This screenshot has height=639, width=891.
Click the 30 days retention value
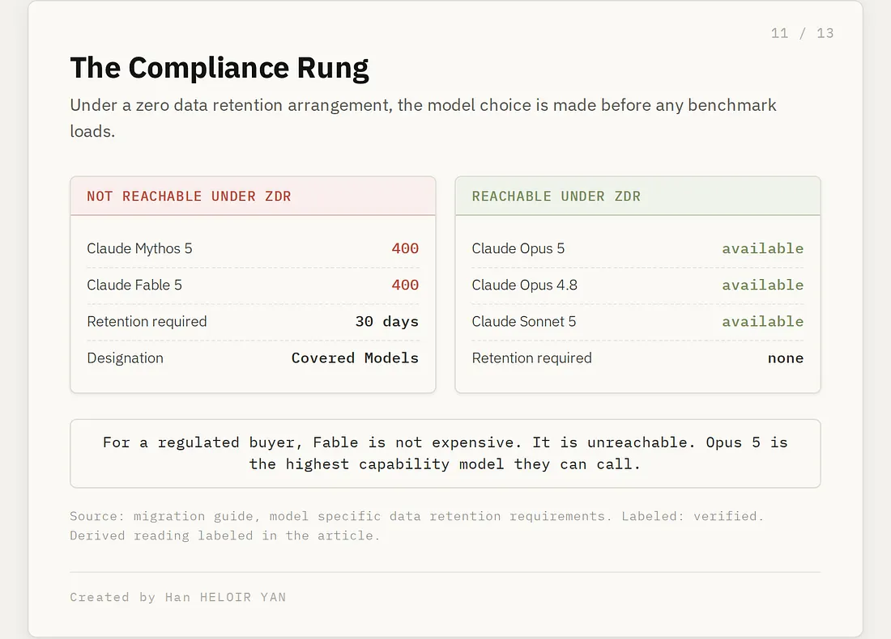[x=387, y=322]
